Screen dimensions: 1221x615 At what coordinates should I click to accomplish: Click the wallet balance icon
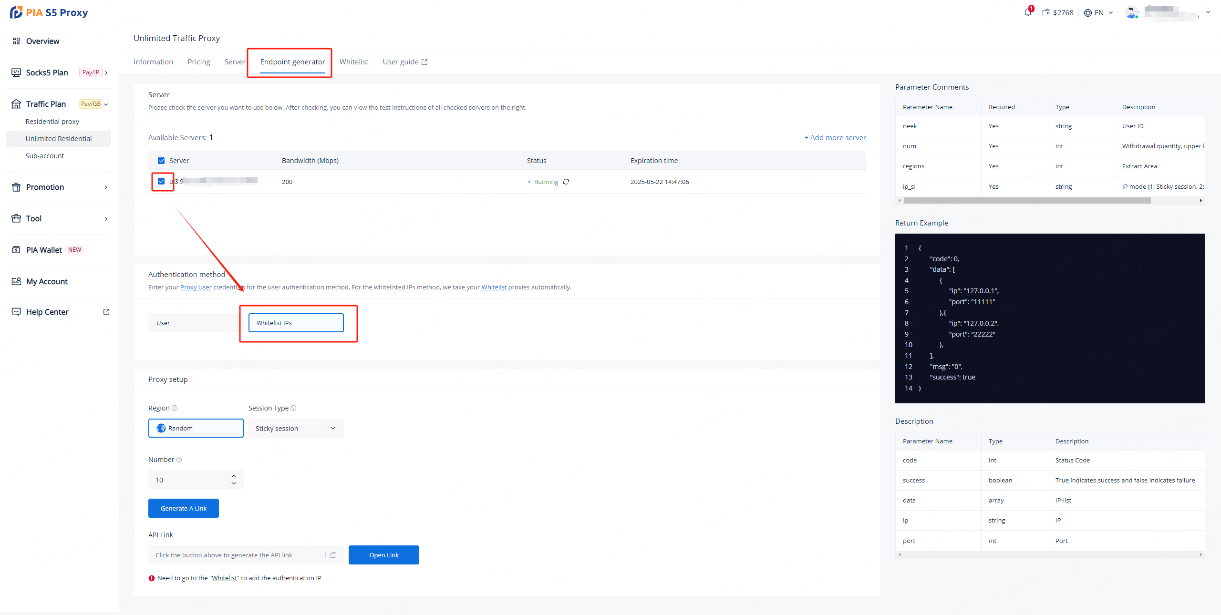(x=1046, y=13)
